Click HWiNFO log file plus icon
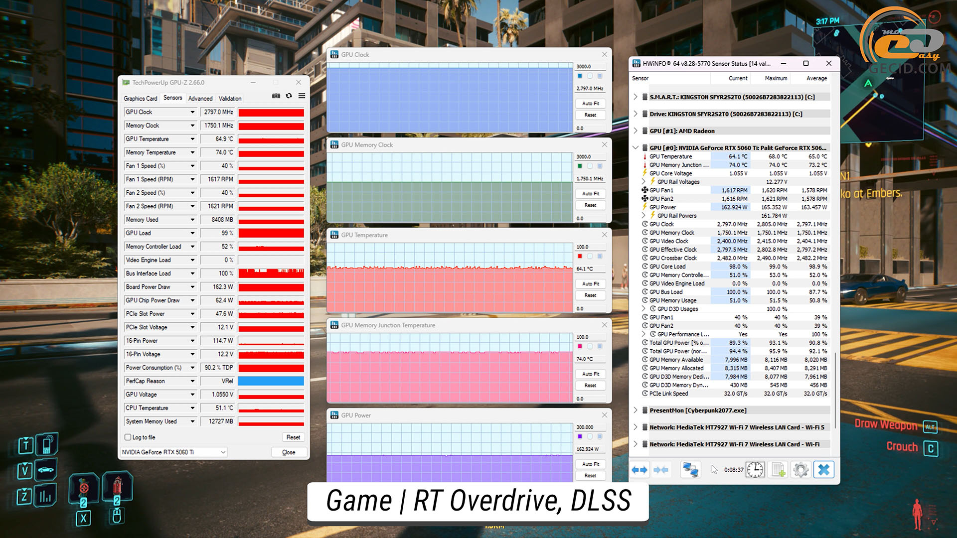 [x=778, y=470]
